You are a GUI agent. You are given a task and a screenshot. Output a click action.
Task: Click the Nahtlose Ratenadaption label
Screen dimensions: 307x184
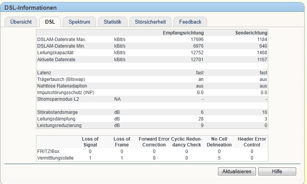(62, 86)
